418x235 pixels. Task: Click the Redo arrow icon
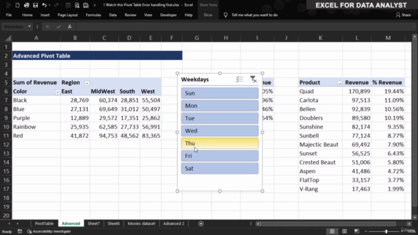tap(56, 5)
